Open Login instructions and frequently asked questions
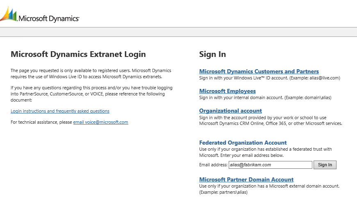The height and width of the screenshot is (204, 357). tap(60, 111)
